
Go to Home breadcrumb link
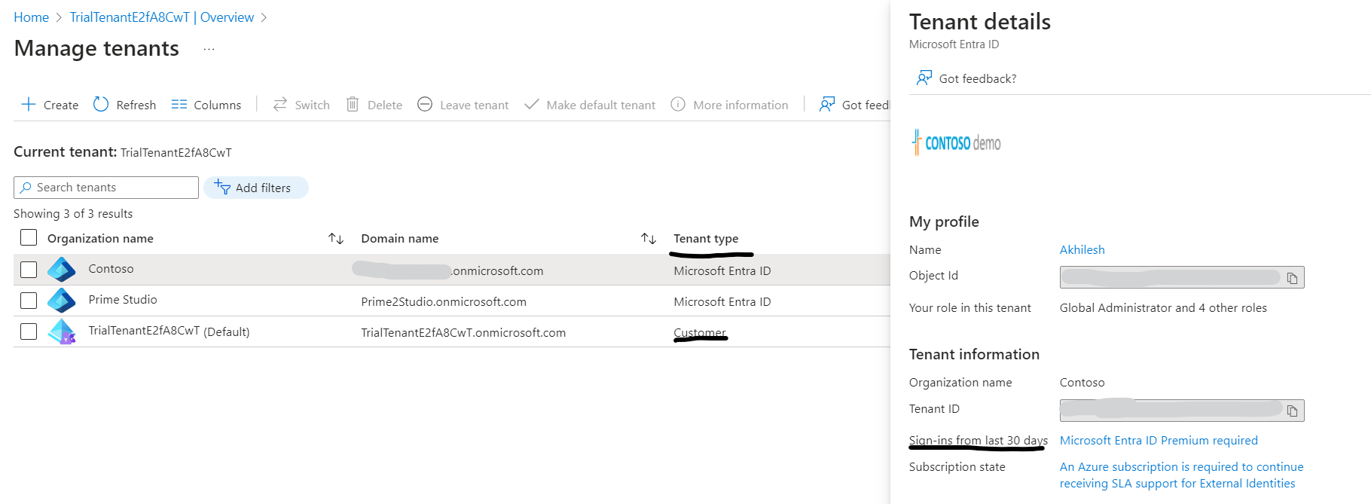pyautogui.click(x=31, y=17)
